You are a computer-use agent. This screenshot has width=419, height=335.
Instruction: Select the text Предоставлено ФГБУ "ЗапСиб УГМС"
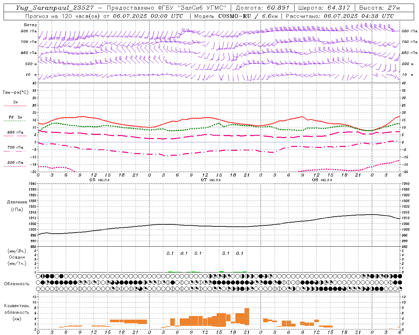click(167, 8)
